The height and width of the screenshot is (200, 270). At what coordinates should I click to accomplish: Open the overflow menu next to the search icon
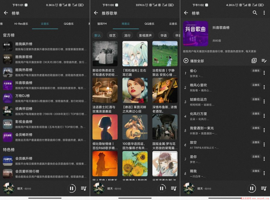coord(264,13)
